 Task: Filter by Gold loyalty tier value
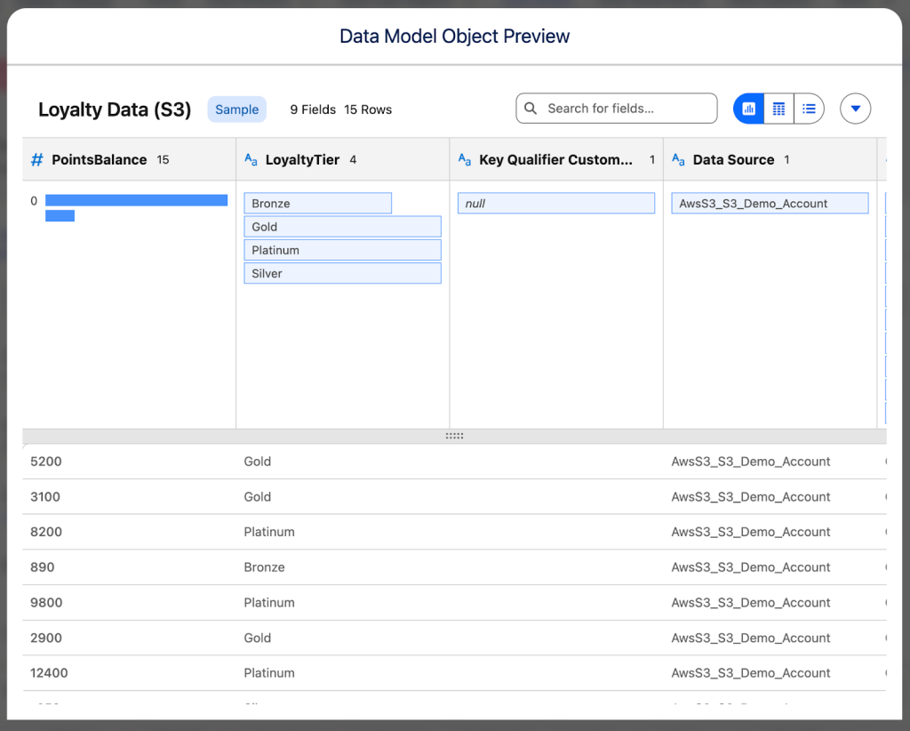(342, 227)
